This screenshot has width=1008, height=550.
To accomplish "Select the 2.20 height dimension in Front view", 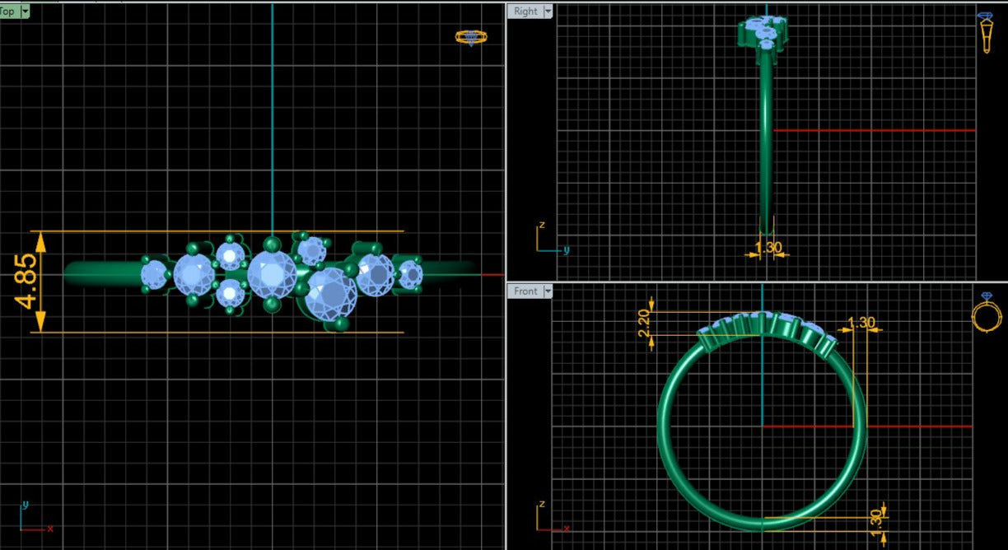I will [x=644, y=324].
